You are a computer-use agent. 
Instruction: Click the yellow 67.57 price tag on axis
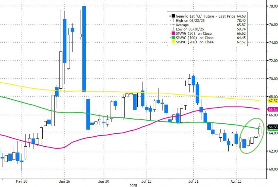point(272,101)
